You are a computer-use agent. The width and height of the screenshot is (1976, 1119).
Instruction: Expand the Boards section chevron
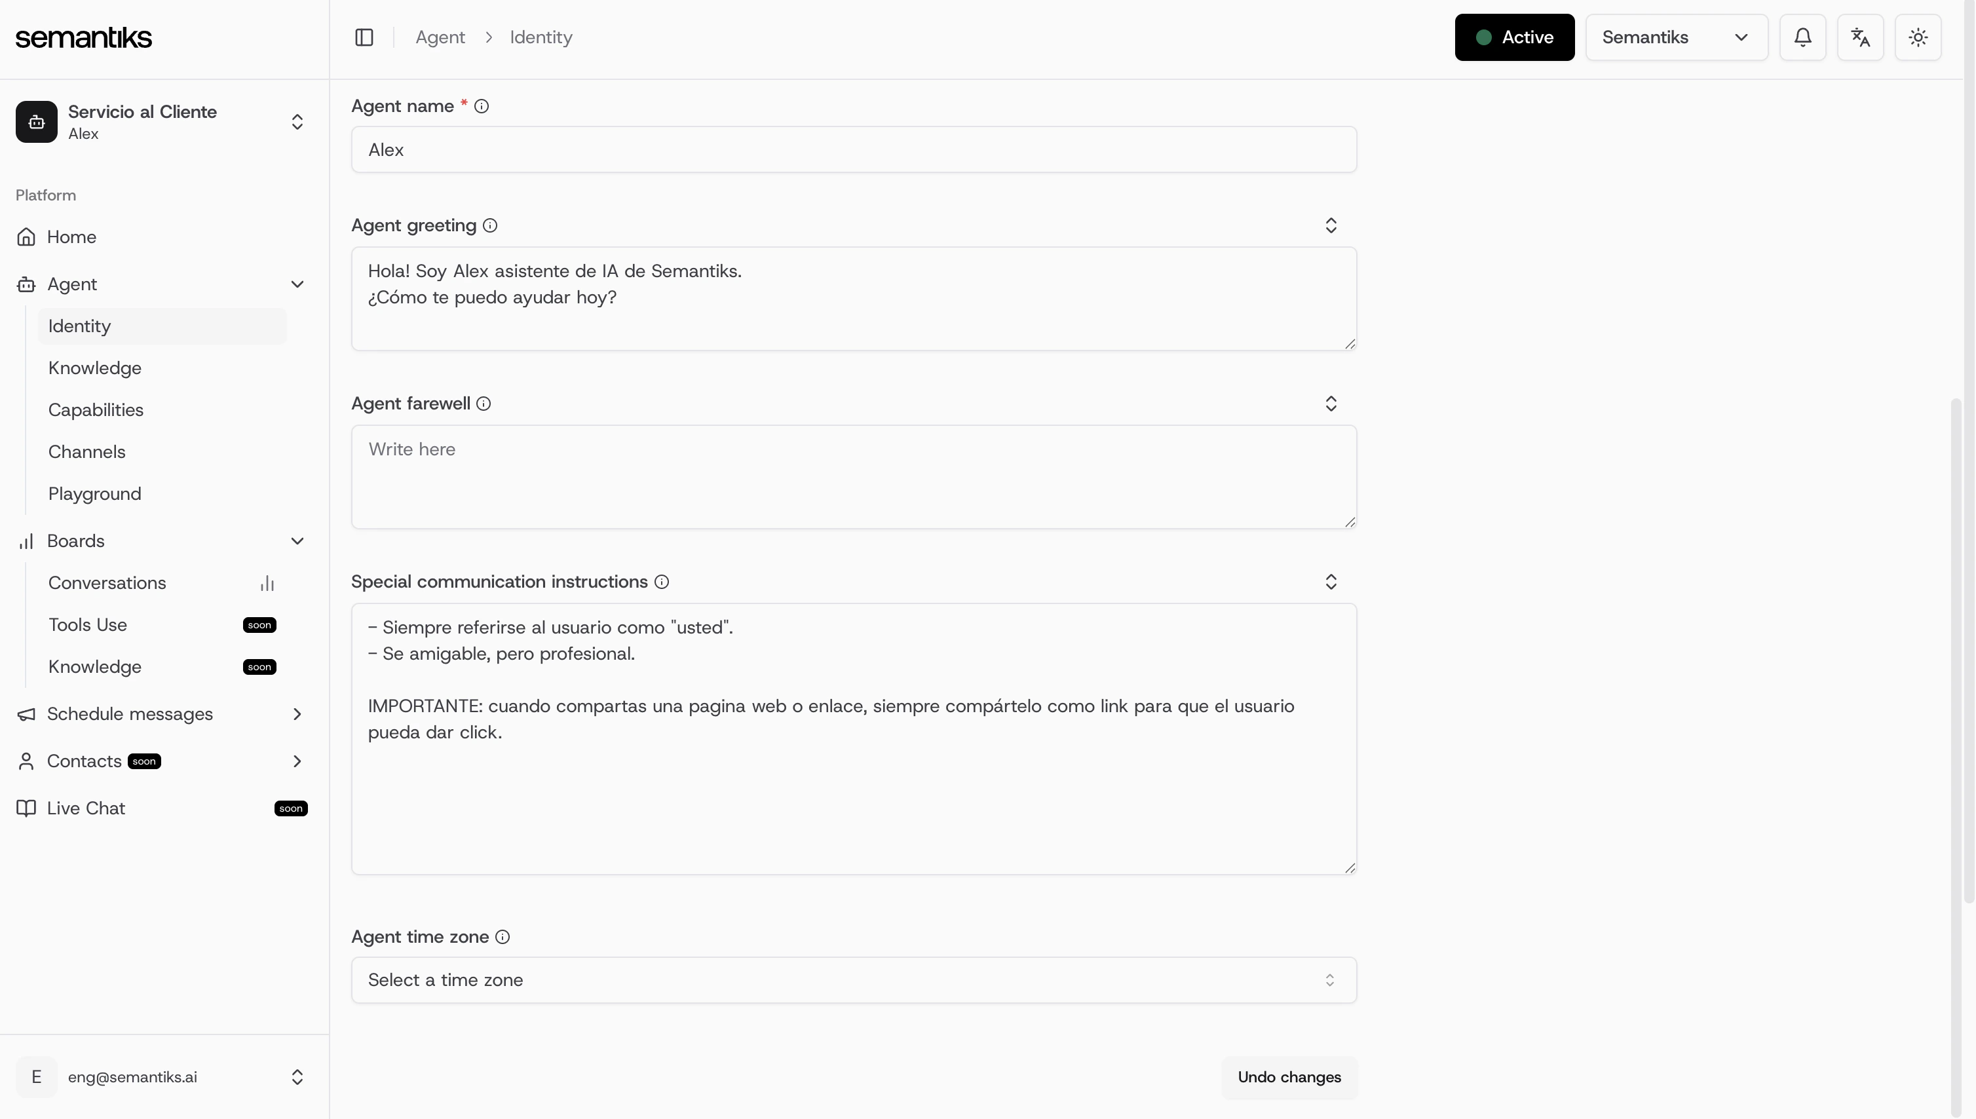(297, 541)
